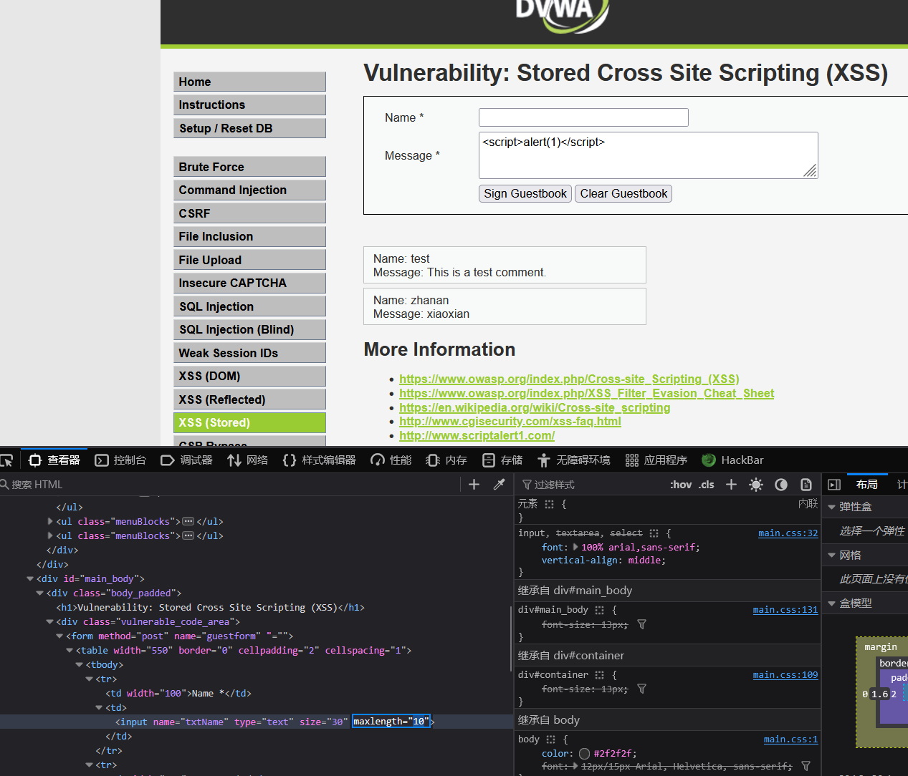Toggle the .cls class panel
This screenshot has width=908, height=776.
point(707,485)
